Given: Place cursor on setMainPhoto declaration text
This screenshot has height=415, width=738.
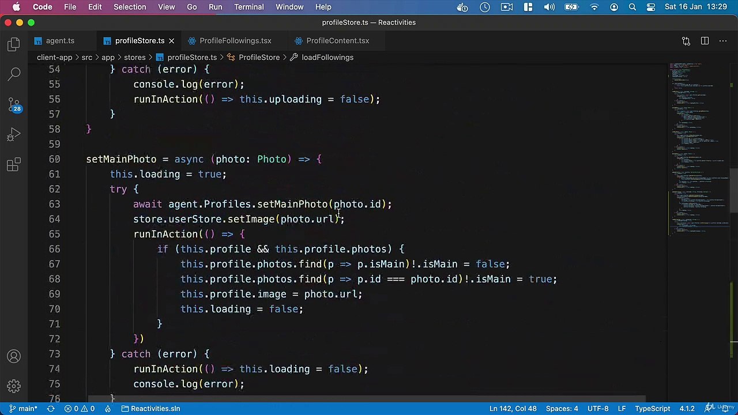Looking at the screenshot, I should click(121, 159).
